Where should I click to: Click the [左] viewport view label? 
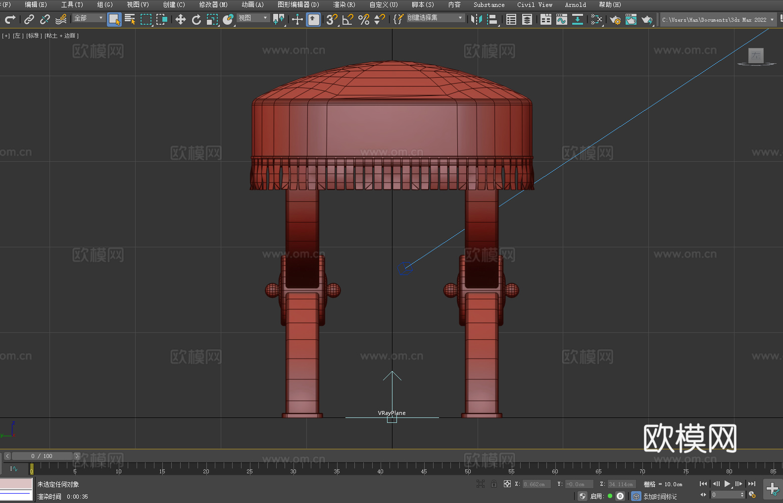tap(17, 36)
